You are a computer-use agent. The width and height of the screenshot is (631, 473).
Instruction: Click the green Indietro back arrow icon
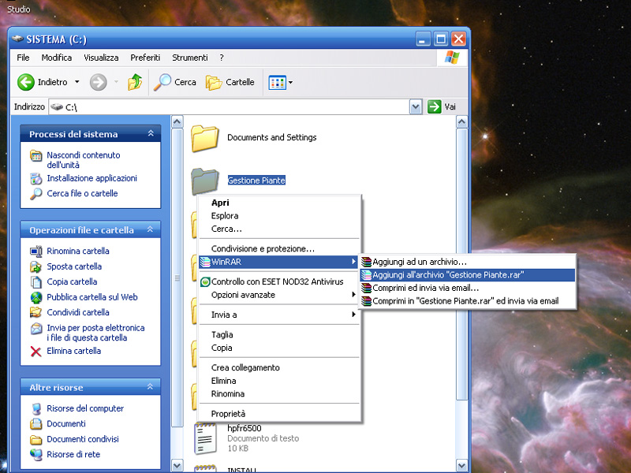tap(26, 82)
